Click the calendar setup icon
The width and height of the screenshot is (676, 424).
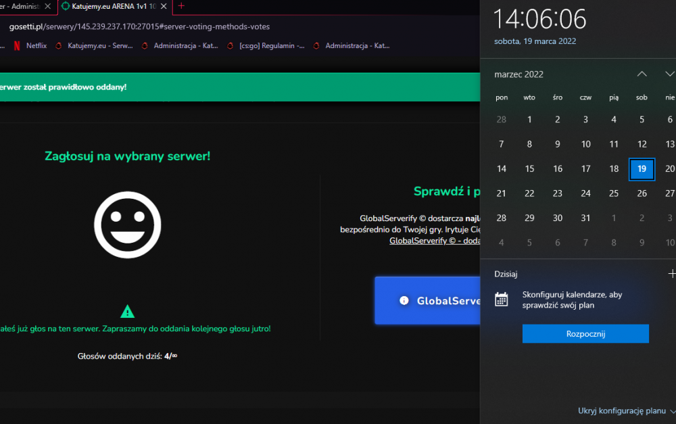point(502,300)
